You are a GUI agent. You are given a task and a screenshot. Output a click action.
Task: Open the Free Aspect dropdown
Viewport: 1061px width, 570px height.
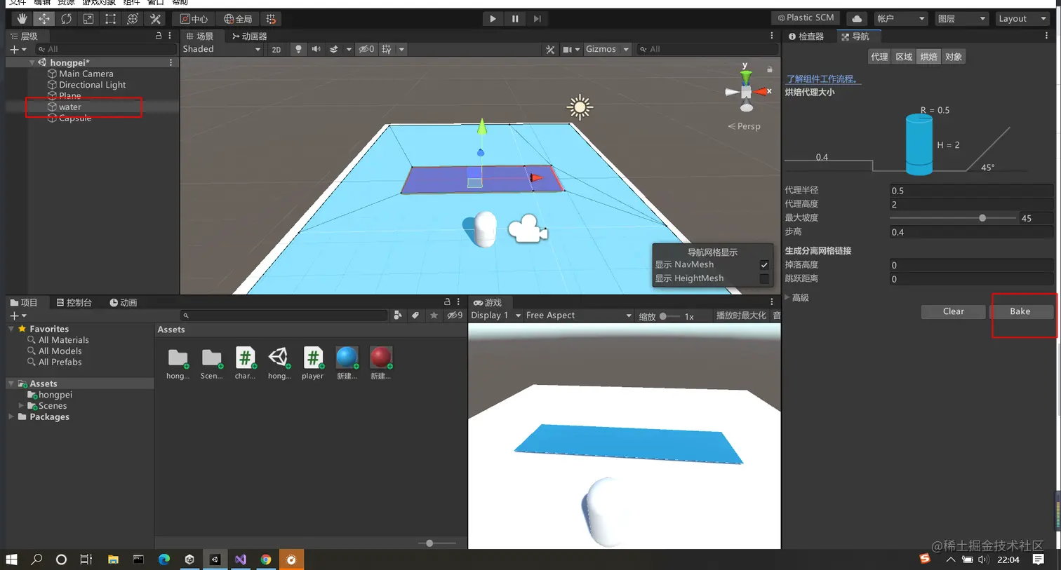pyautogui.click(x=578, y=315)
